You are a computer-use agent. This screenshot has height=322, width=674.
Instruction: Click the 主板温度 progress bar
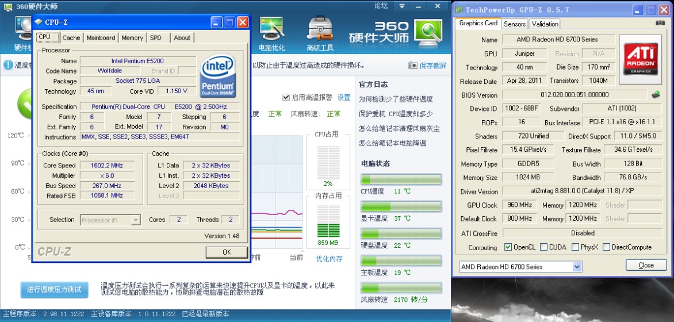click(401, 260)
